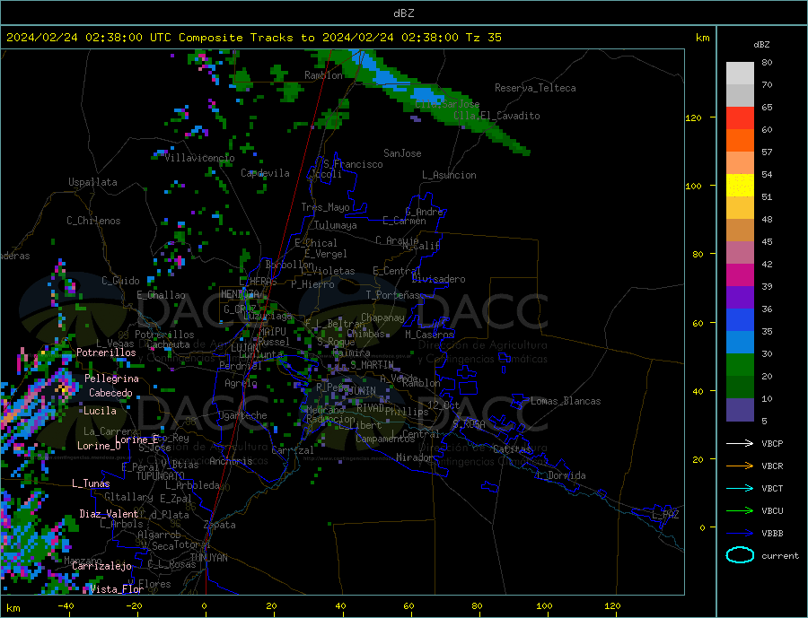
Task: Click the cyan VBCT arrow legend icon
Action: (x=740, y=488)
